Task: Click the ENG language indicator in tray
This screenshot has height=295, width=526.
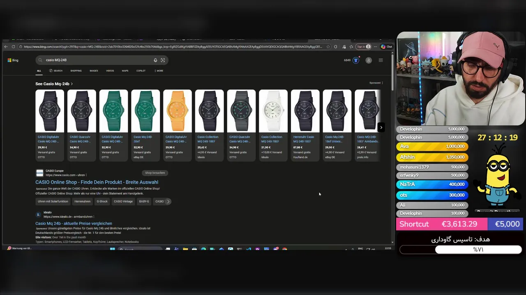Action: (x=360, y=248)
